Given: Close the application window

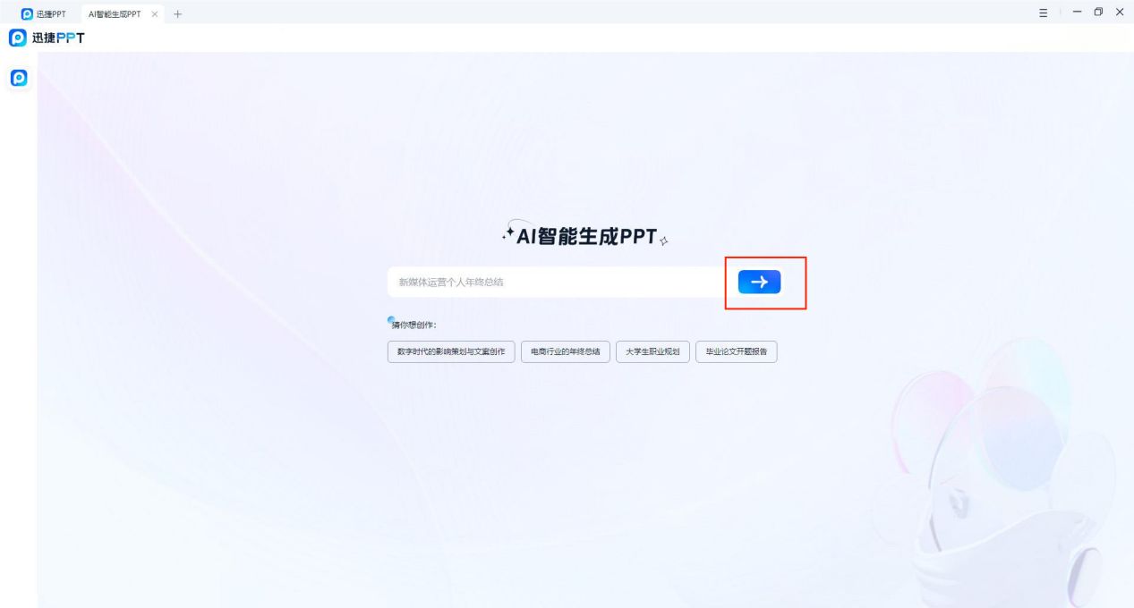Looking at the screenshot, I should [1119, 13].
